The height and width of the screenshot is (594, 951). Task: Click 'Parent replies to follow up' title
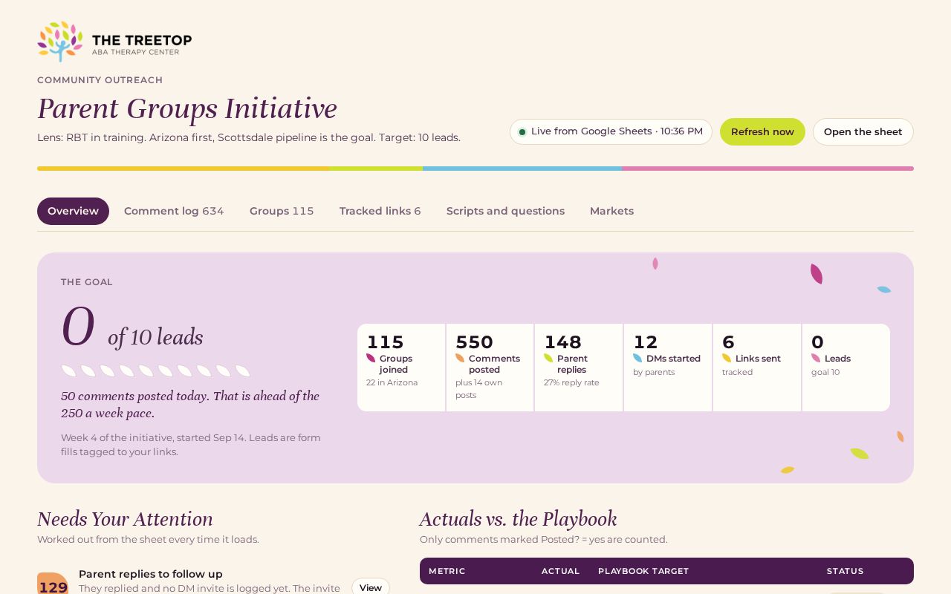coord(151,574)
